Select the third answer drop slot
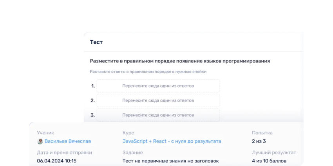The image size is (333, 166). [x=158, y=115]
